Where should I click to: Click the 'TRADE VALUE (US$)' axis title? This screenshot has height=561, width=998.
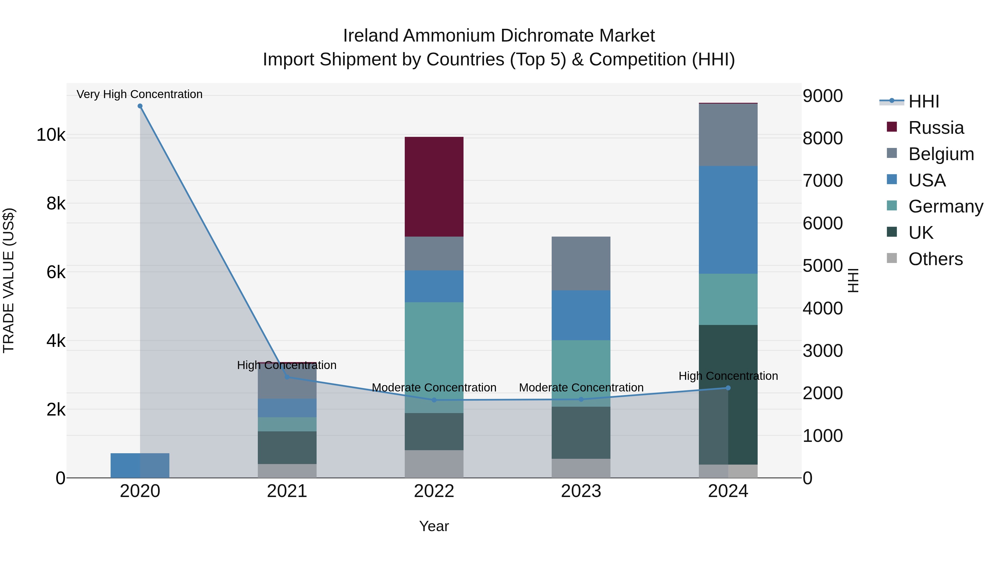tap(9, 280)
